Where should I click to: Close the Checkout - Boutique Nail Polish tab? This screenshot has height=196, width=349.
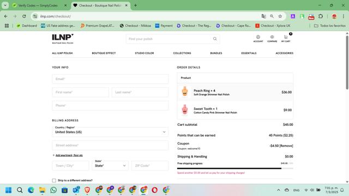pos(126,5)
